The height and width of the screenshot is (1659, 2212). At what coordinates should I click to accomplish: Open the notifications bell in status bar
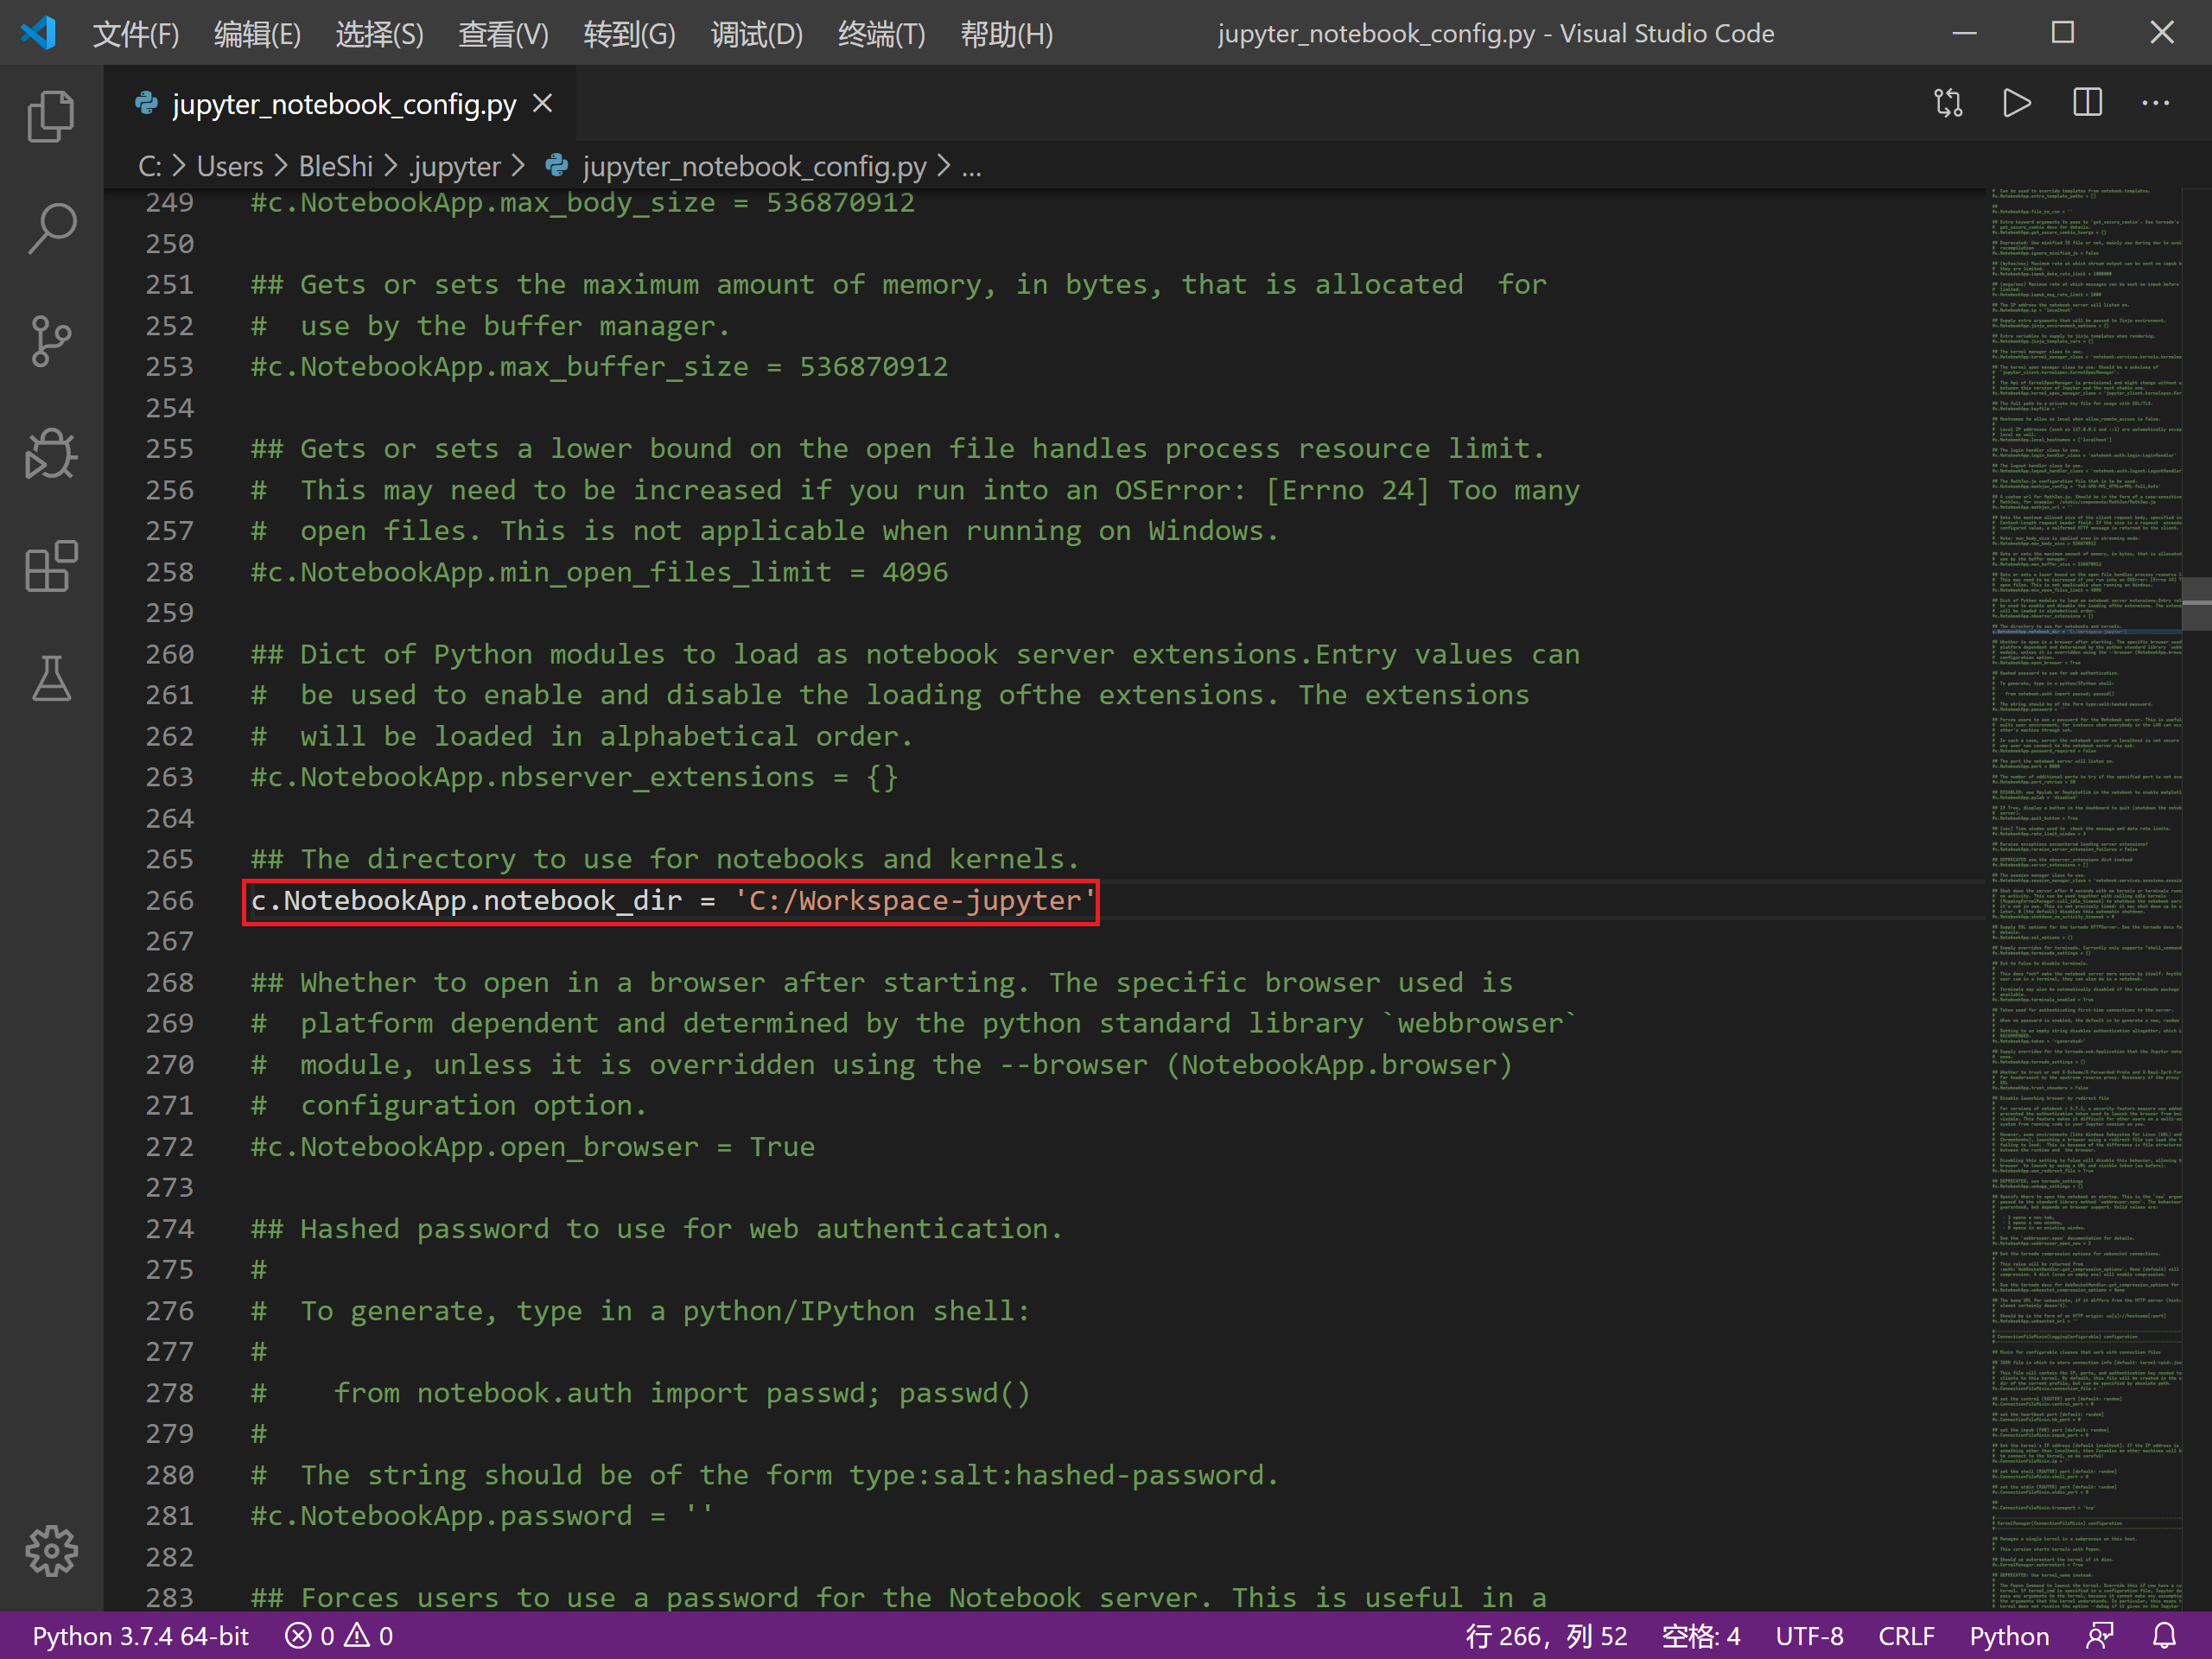point(2164,1636)
